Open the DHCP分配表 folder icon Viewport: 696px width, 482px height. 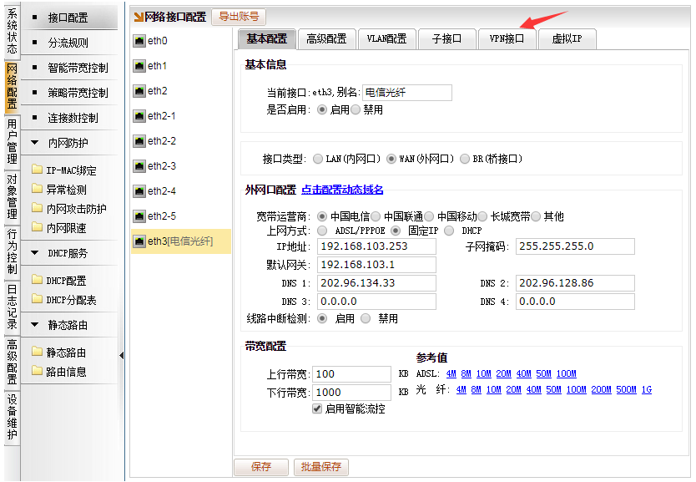tap(37, 300)
